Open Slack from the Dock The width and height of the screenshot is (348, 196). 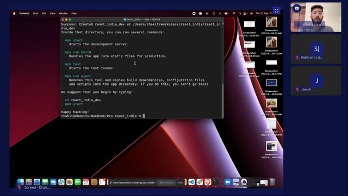200,182
